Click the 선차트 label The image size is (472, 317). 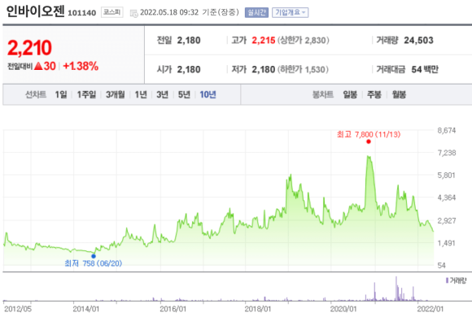[x=36, y=95]
